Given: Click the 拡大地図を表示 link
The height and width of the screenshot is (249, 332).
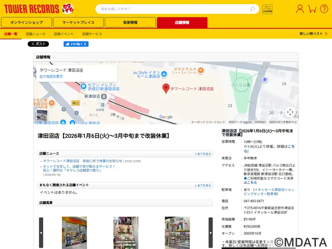Looking at the screenshot, I should pos(51,76).
